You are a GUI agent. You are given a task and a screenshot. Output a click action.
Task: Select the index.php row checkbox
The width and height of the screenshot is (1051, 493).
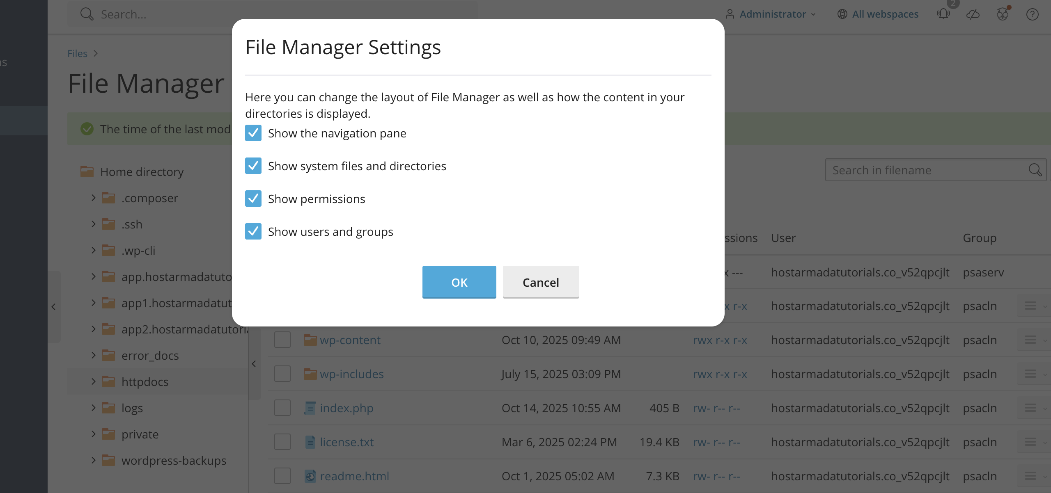point(282,408)
